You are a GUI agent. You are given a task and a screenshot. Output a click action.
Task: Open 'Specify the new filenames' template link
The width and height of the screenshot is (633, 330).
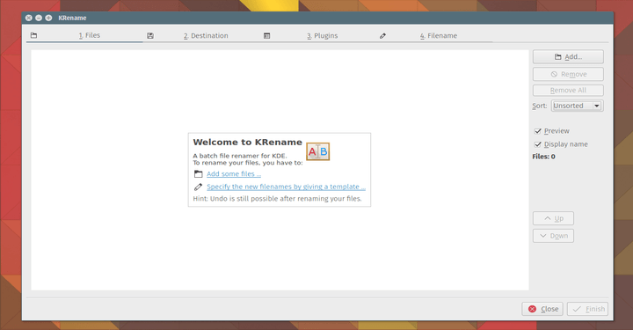click(x=286, y=187)
